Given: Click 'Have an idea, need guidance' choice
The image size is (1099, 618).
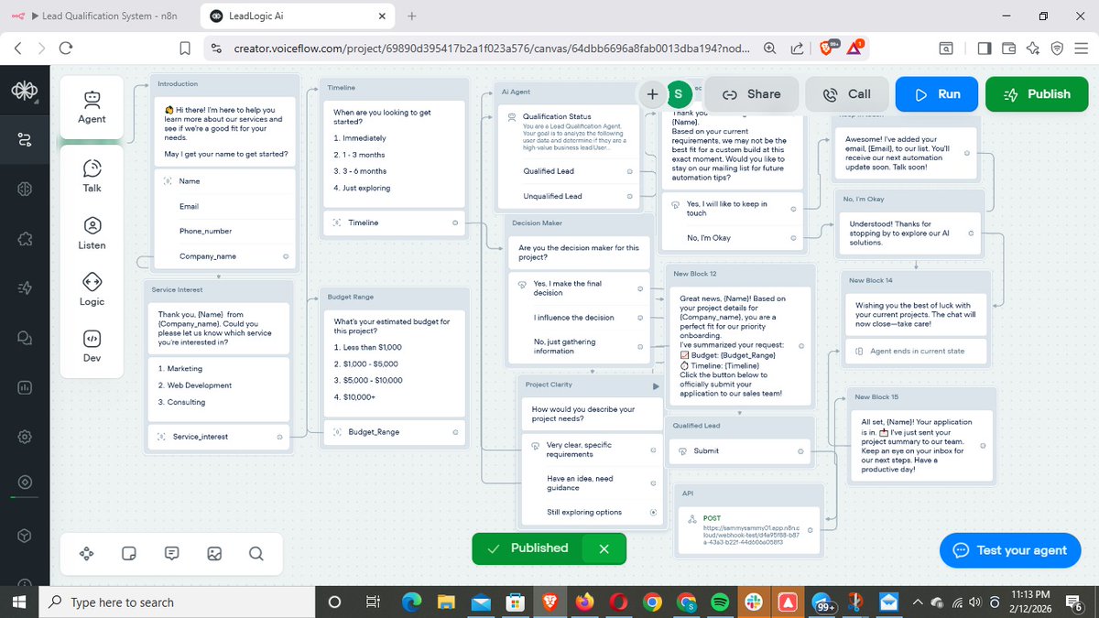Looking at the screenshot, I should 592,482.
